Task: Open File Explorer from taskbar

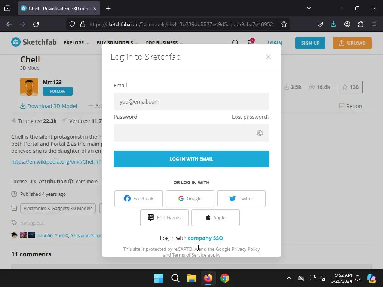Action: pos(192,278)
